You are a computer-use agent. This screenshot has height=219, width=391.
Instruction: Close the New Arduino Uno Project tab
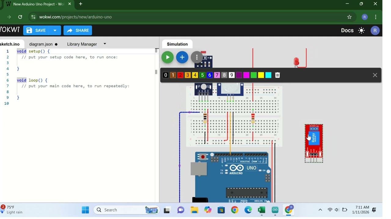(70, 4)
